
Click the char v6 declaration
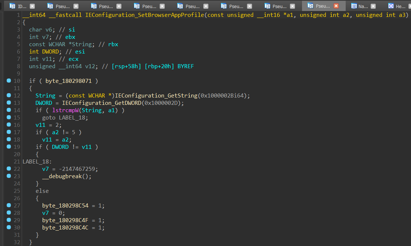click(x=42, y=30)
